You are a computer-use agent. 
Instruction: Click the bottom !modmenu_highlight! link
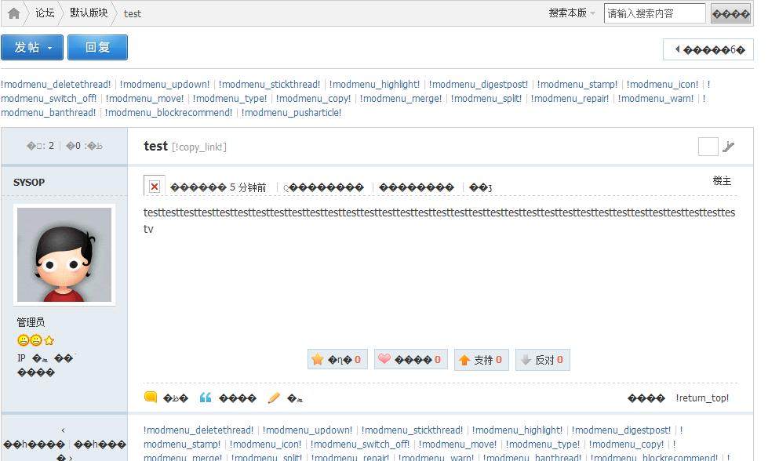coord(517,430)
